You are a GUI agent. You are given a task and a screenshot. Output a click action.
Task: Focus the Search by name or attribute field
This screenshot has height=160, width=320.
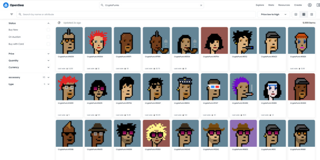click(x=136, y=14)
